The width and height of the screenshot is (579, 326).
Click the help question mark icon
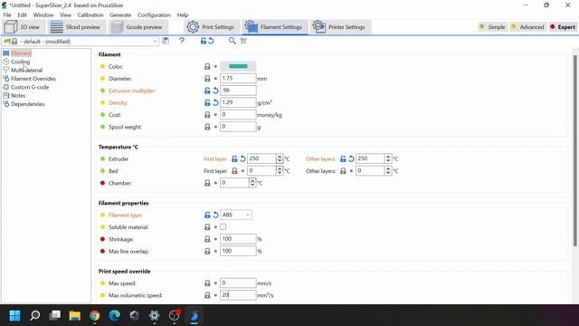tap(182, 41)
